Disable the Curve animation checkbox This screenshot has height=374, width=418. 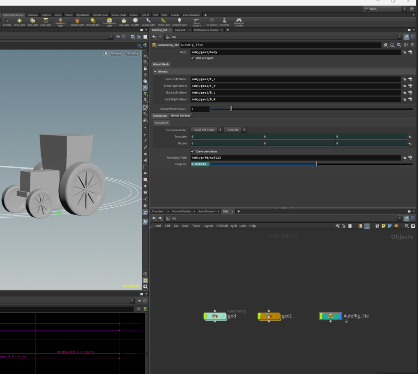click(193, 151)
